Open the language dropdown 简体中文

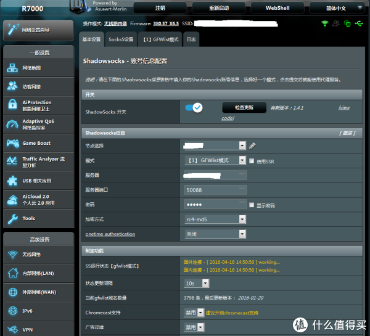point(336,8)
